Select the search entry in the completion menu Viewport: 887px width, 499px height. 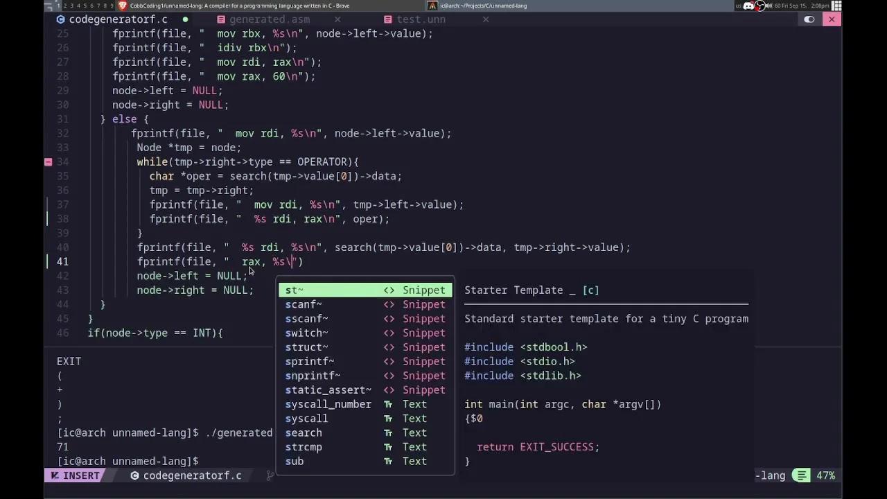304,432
